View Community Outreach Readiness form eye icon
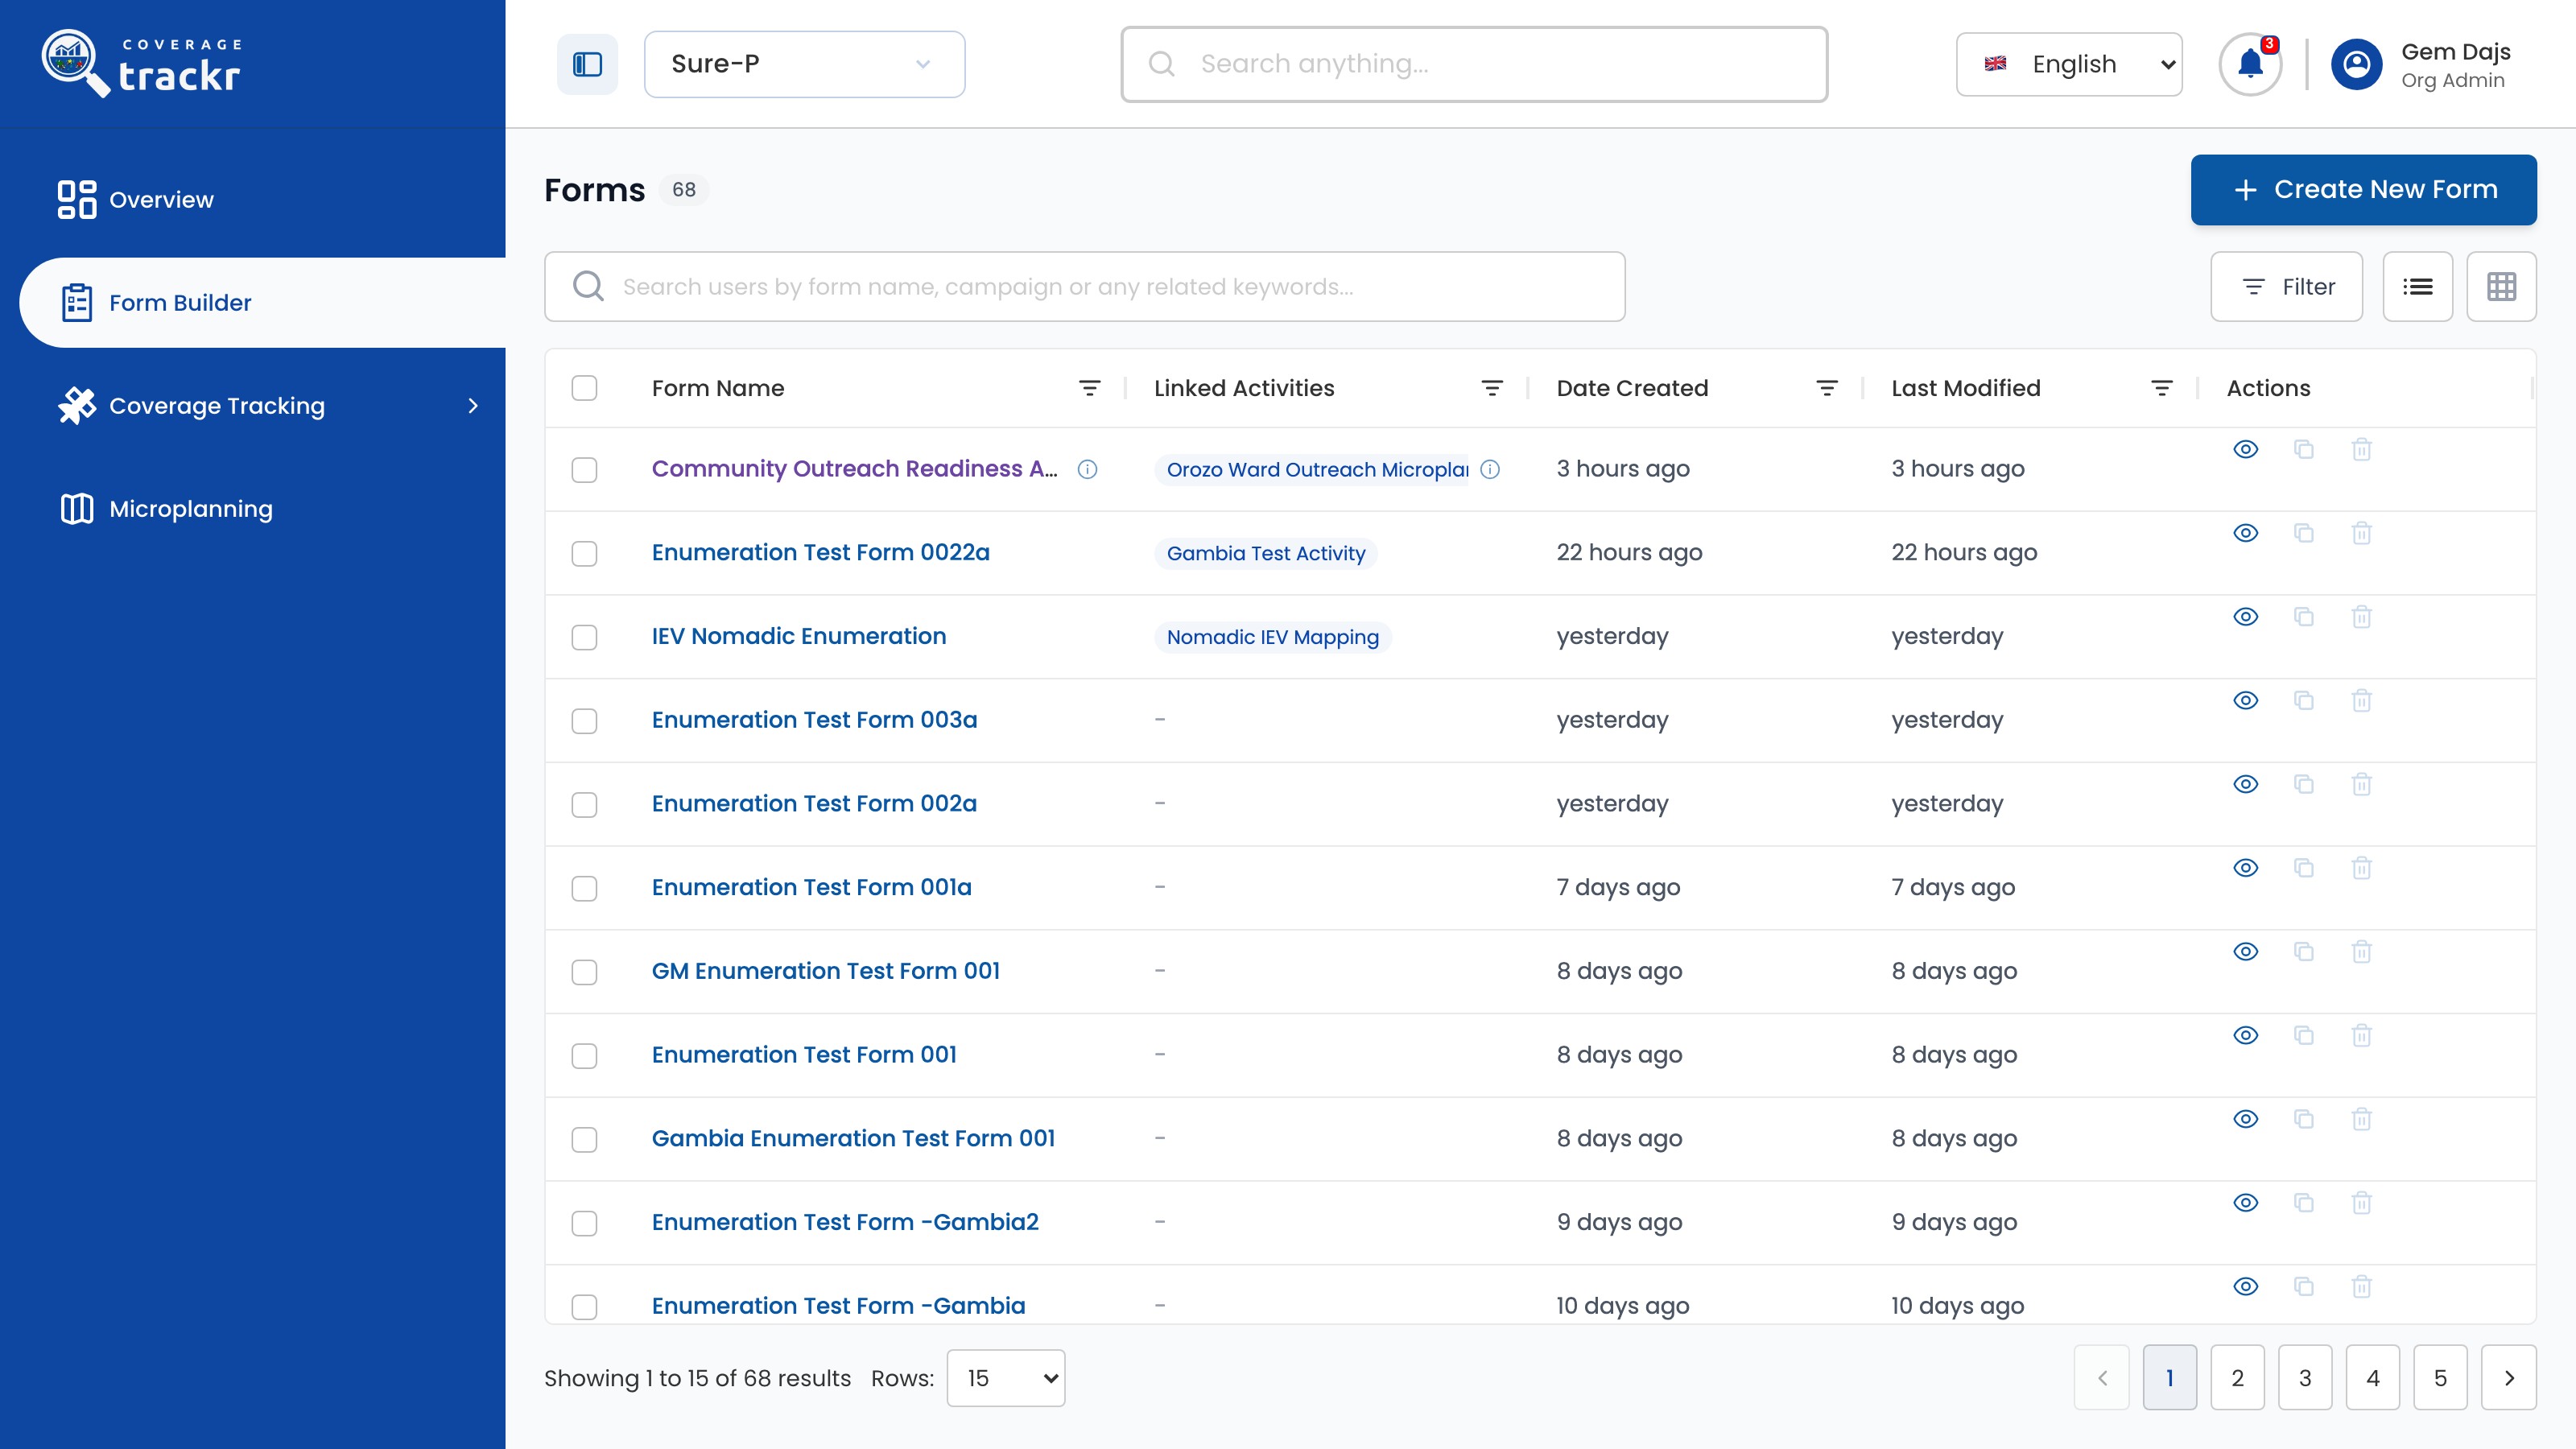This screenshot has width=2576, height=1449. tap(2246, 449)
